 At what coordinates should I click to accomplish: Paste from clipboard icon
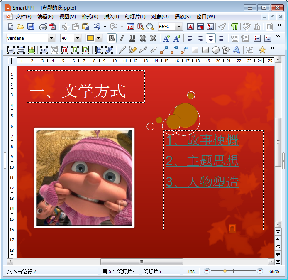pos(85,27)
